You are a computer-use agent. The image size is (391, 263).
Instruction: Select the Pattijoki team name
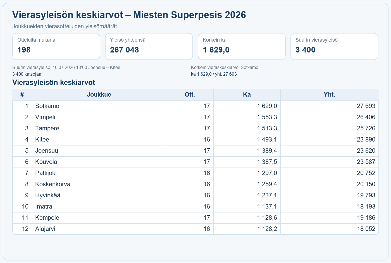click(46, 173)
